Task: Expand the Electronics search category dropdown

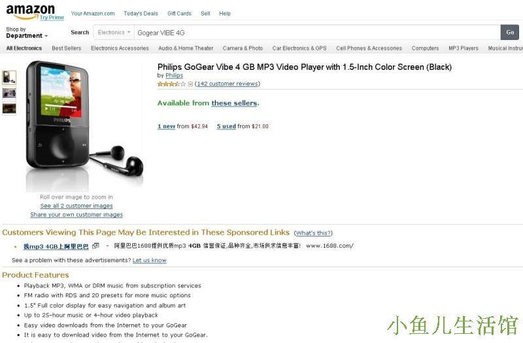Action: coord(114,32)
